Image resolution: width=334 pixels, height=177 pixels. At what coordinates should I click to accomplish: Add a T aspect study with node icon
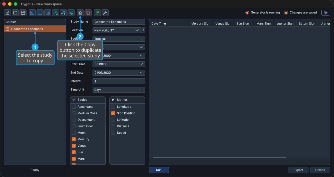[63, 13]
